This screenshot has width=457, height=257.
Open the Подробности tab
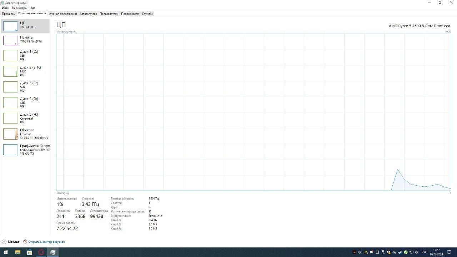[130, 14]
